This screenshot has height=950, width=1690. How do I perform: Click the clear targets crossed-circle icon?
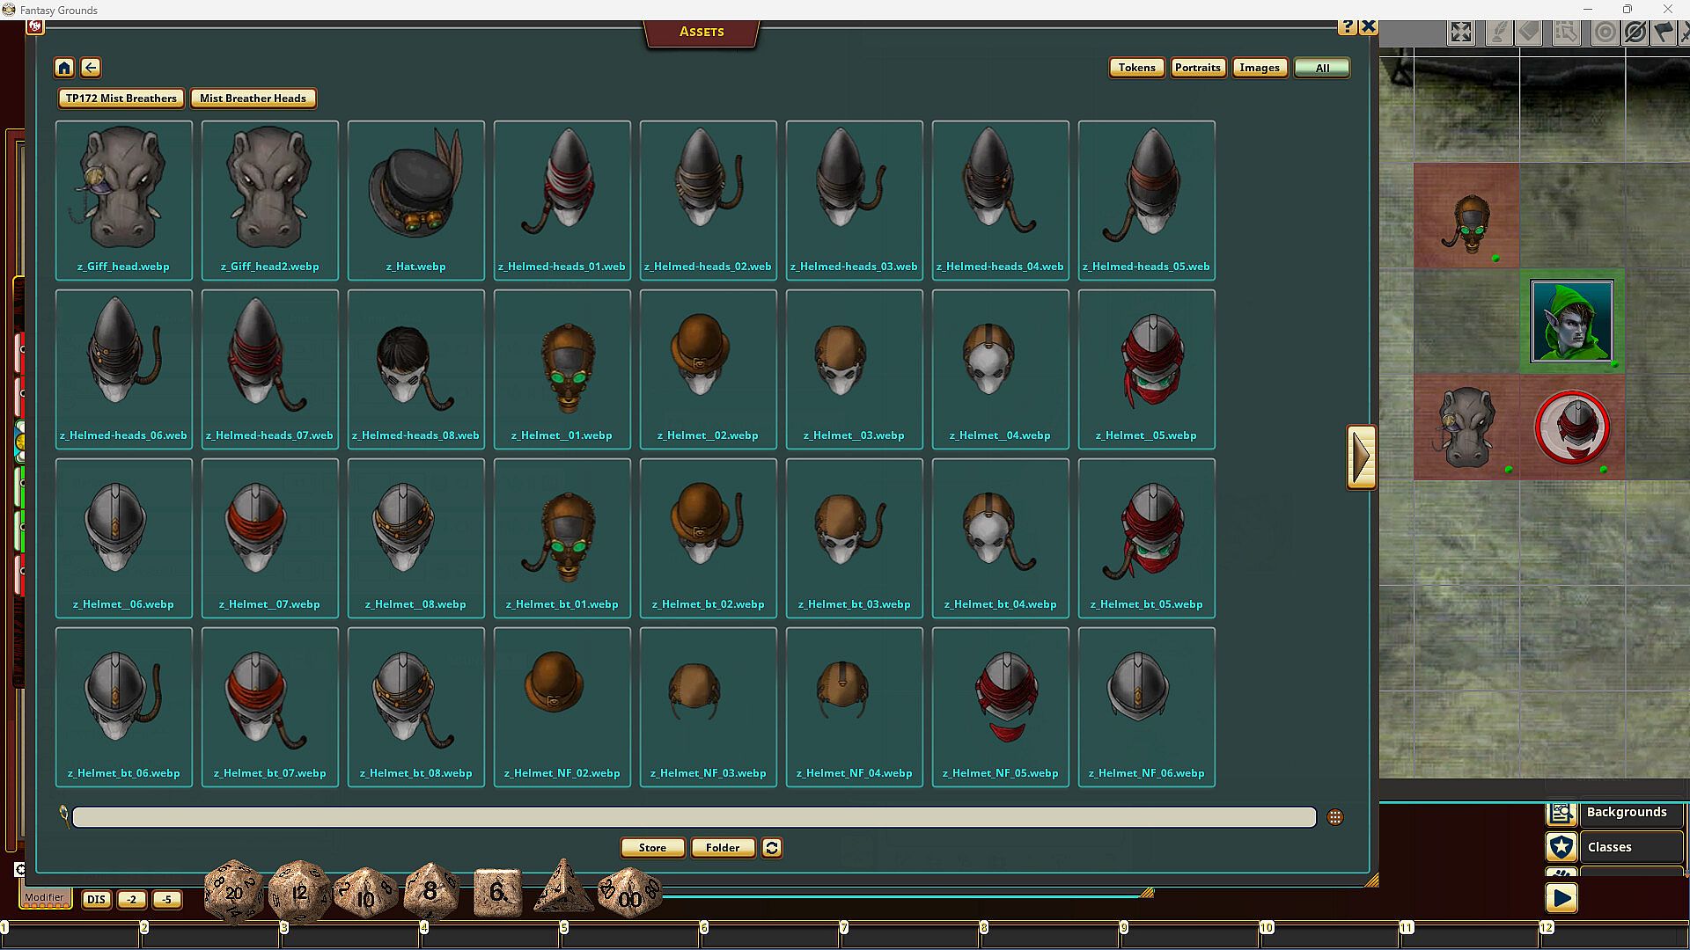[1635, 33]
